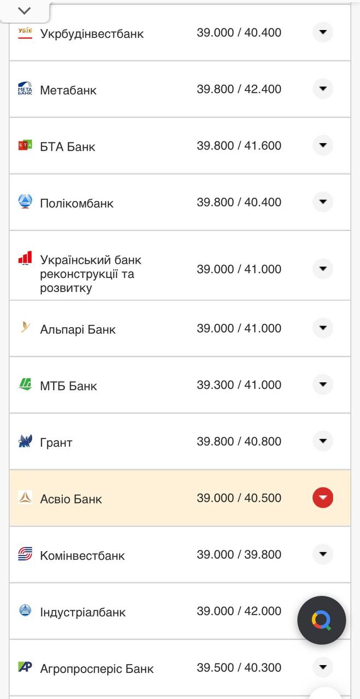Click the Укрбудінвестбанк logo icon
The height and width of the screenshot is (699, 360).
(x=25, y=33)
